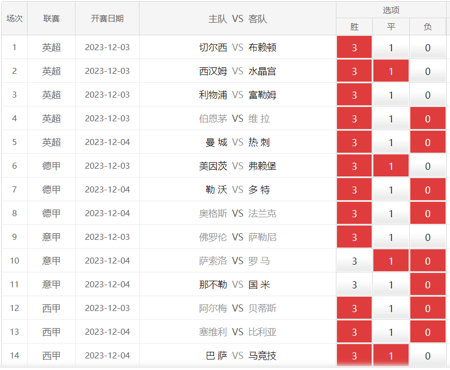This screenshot has height=370, width=450.
Task: Click the 开赛日期 column header
Action: [108, 19]
